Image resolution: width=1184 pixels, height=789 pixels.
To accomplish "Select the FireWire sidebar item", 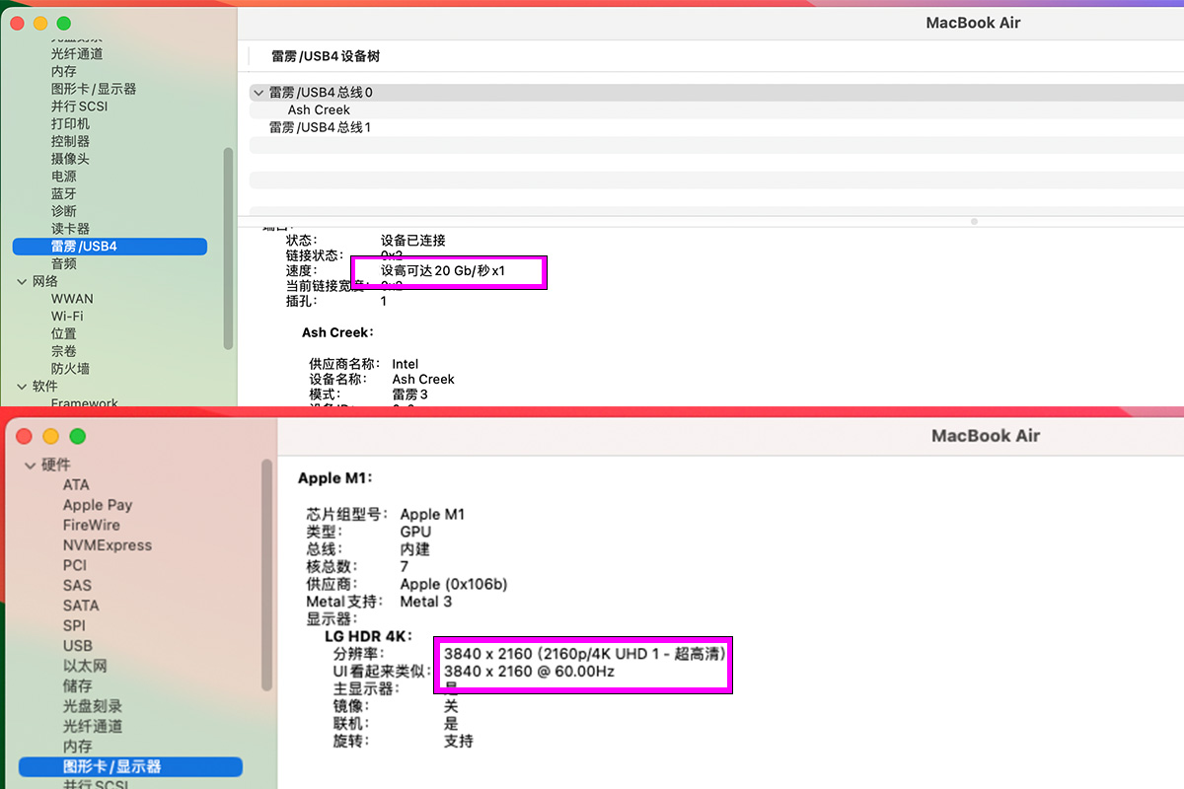I will click(92, 525).
